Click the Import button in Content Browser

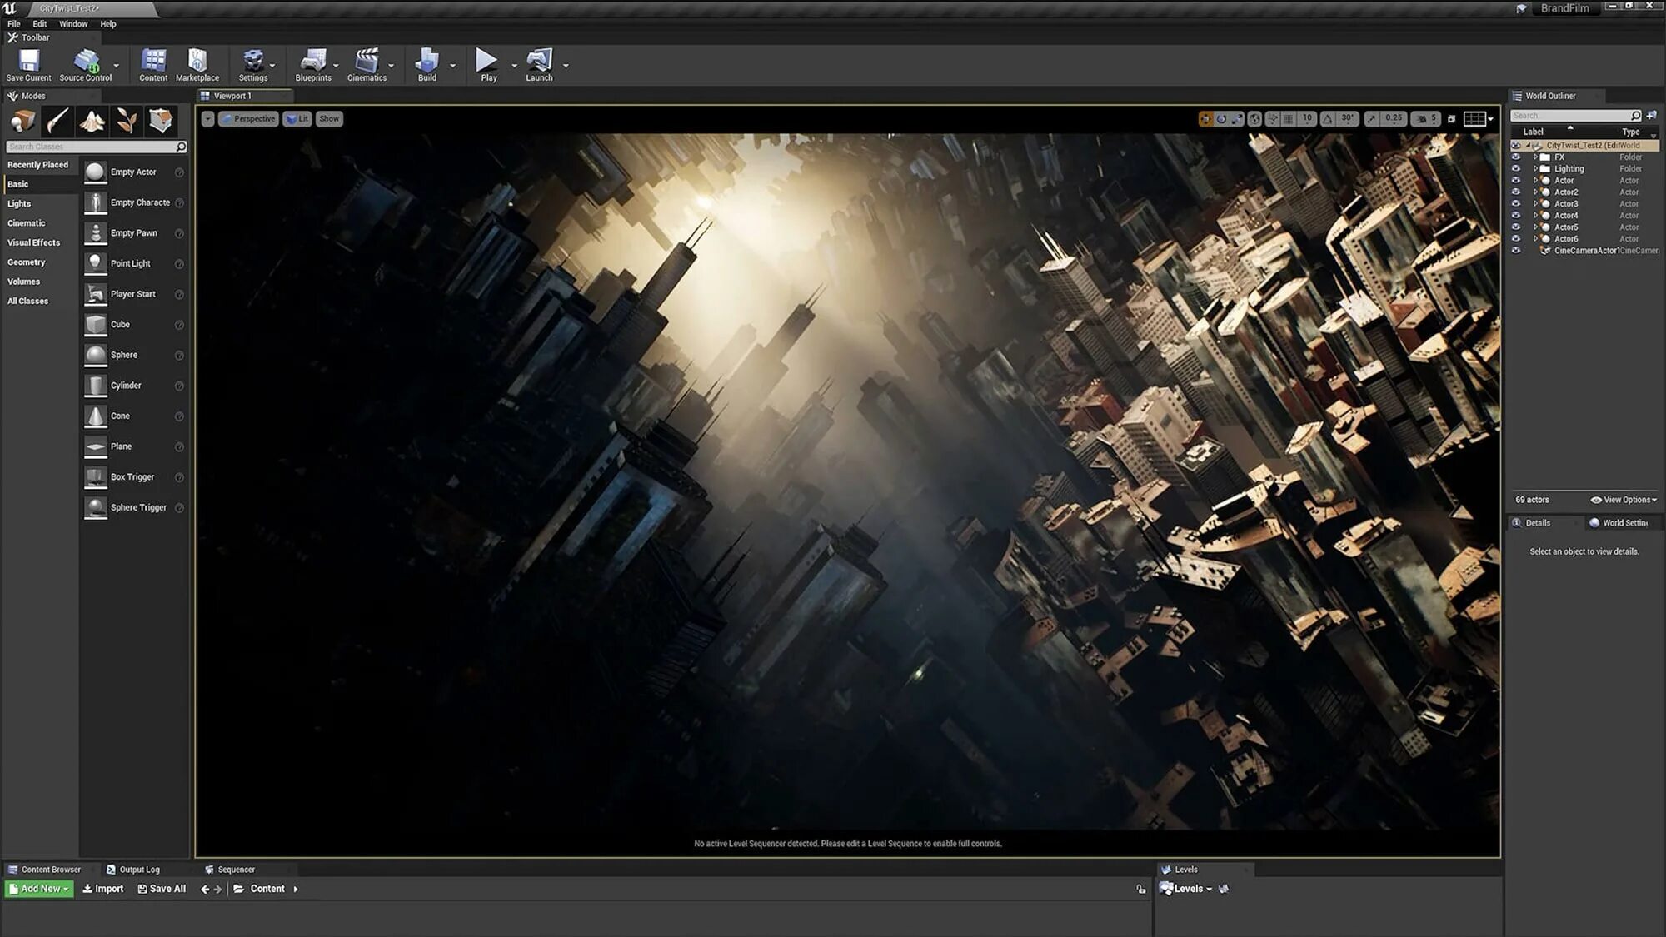(103, 889)
